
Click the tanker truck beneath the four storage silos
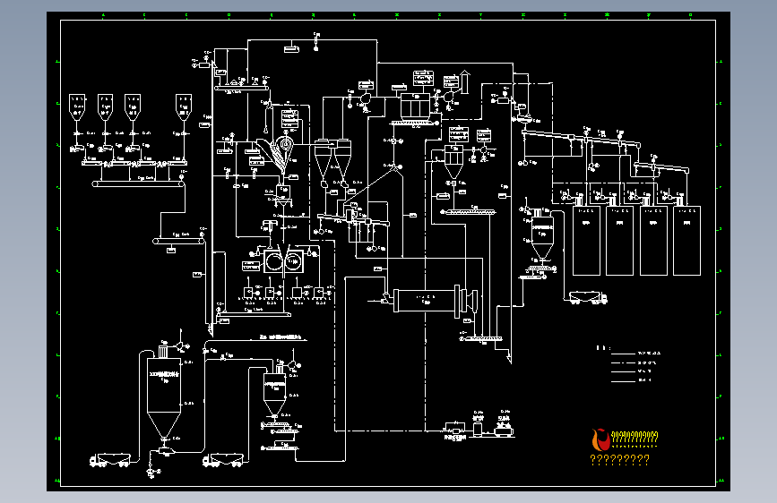(588, 297)
